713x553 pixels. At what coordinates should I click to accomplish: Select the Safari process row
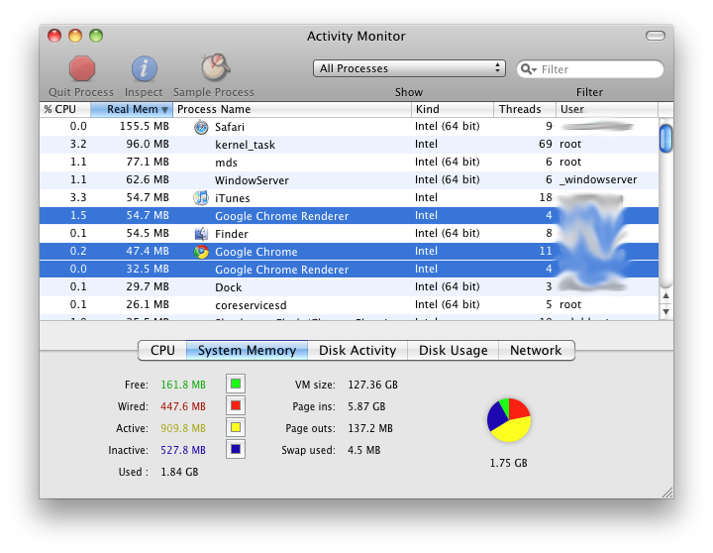[349, 127]
